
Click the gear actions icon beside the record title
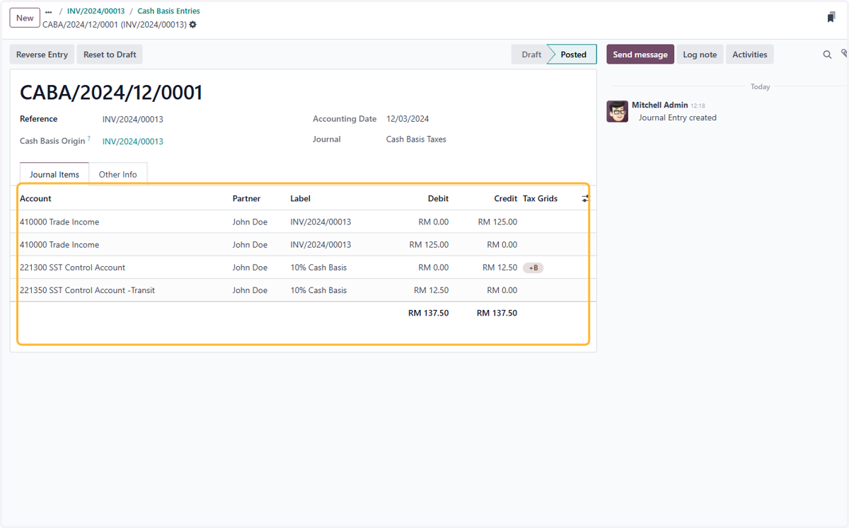point(193,25)
